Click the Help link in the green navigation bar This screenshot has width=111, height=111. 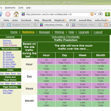point(71,32)
